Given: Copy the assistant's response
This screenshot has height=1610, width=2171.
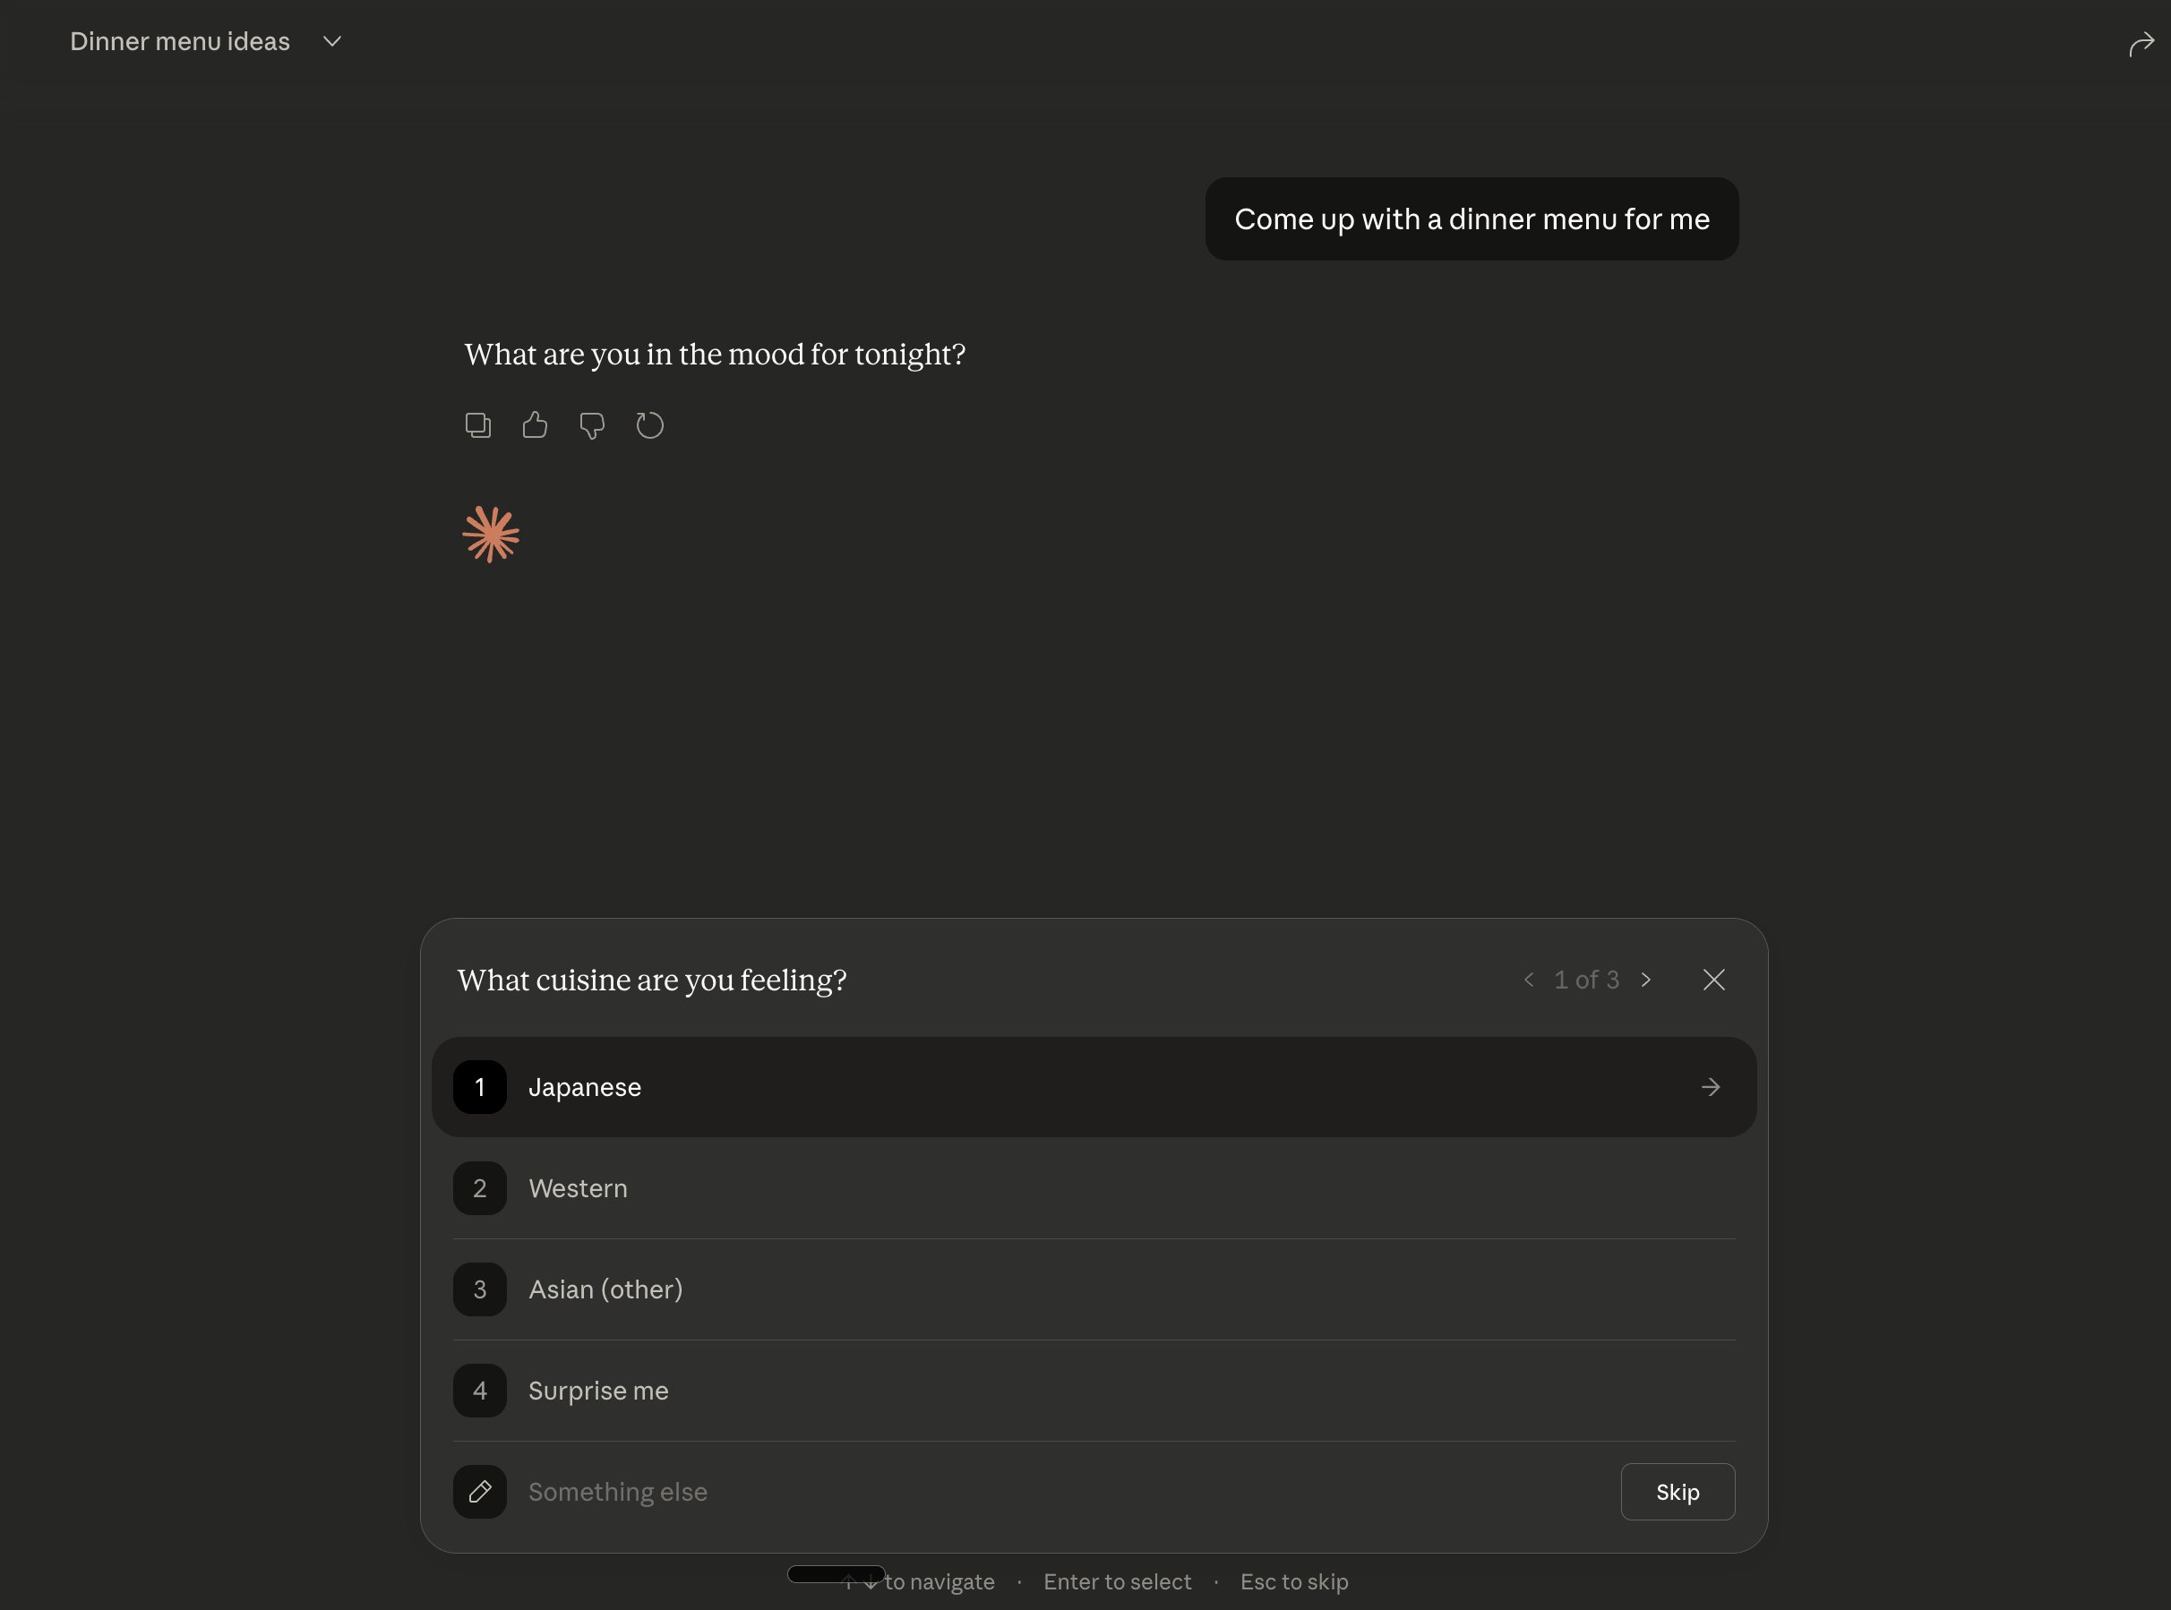Looking at the screenshot, I should click(x=477, y=426).
